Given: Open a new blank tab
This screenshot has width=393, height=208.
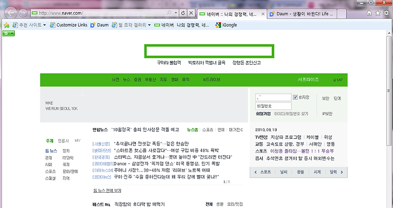Looking at the screenshot, I should (x=342, y=14).
